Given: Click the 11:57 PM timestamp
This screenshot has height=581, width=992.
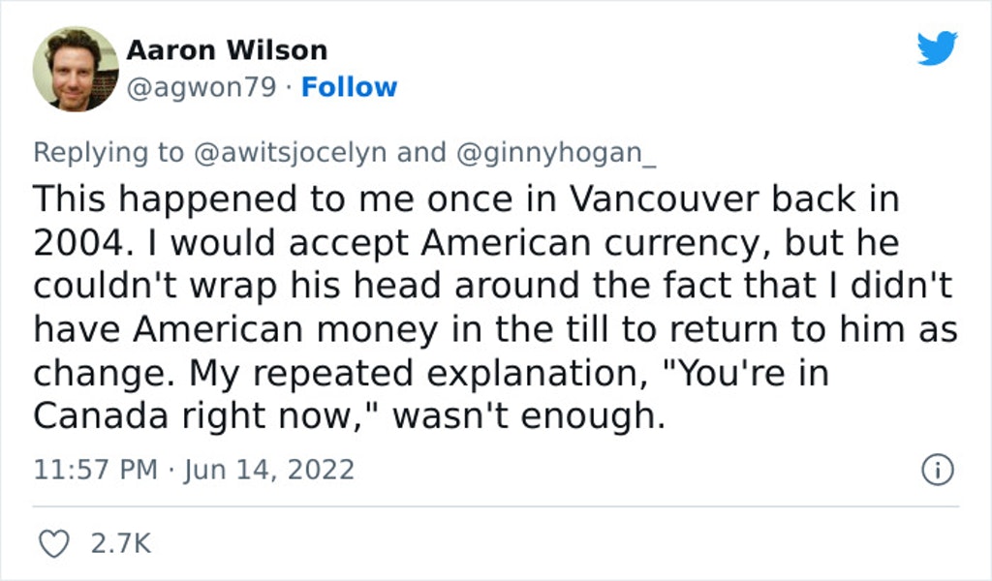Looking at the screenshot, I should tap(96, 470).
